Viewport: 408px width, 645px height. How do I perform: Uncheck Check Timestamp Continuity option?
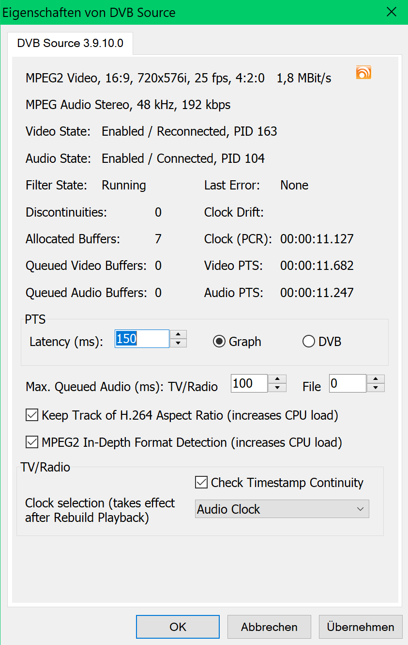point(201,483)
